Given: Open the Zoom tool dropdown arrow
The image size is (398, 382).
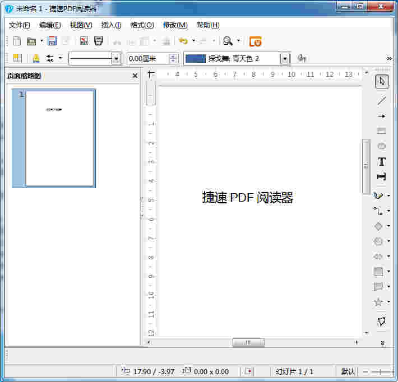Looking at the screenshot, I should coord(238,41).
